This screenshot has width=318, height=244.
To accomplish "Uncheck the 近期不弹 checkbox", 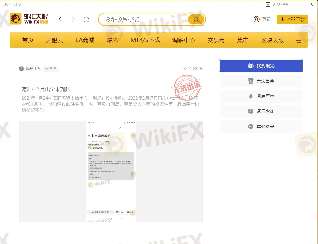I will click(268, 4).
